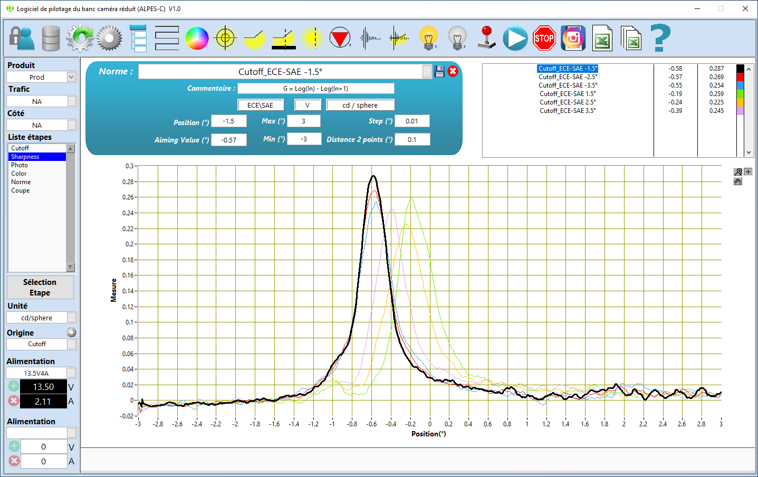This screenshot has height=477, width=758.
Task: Click the Sélection Etape button
Action: tap(40, 288)
